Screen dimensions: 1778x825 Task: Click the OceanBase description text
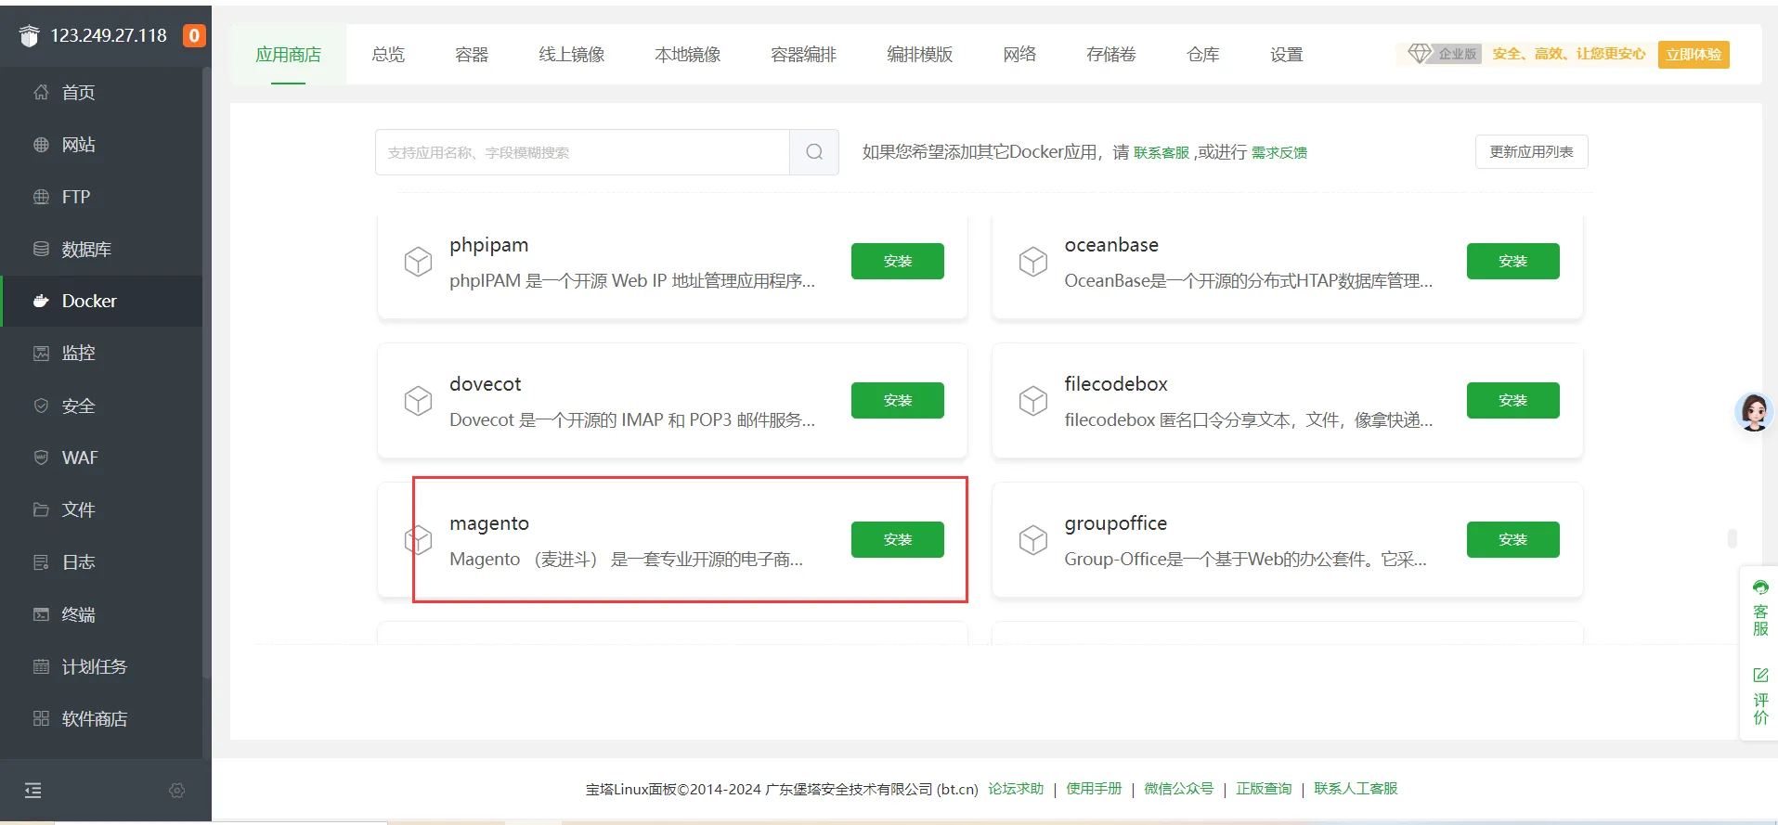[1249, 281]
